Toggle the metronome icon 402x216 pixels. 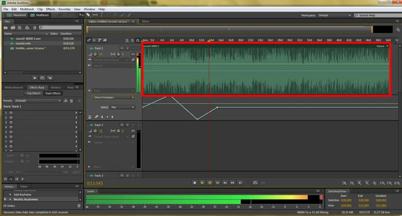127,40
